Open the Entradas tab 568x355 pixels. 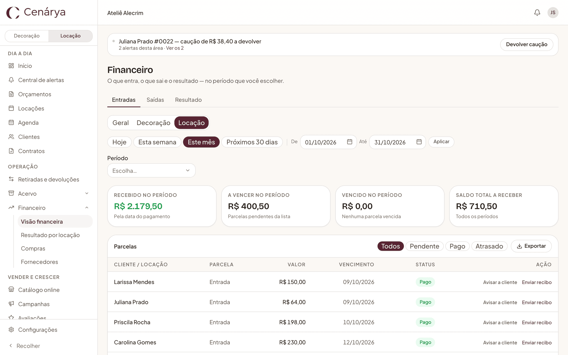coord(124,100)
